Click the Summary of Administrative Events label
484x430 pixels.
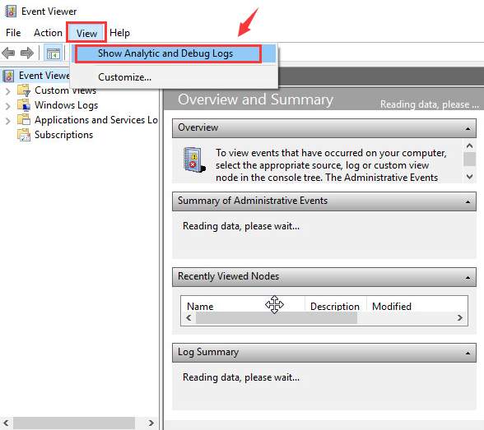click(x=253, y=201)
